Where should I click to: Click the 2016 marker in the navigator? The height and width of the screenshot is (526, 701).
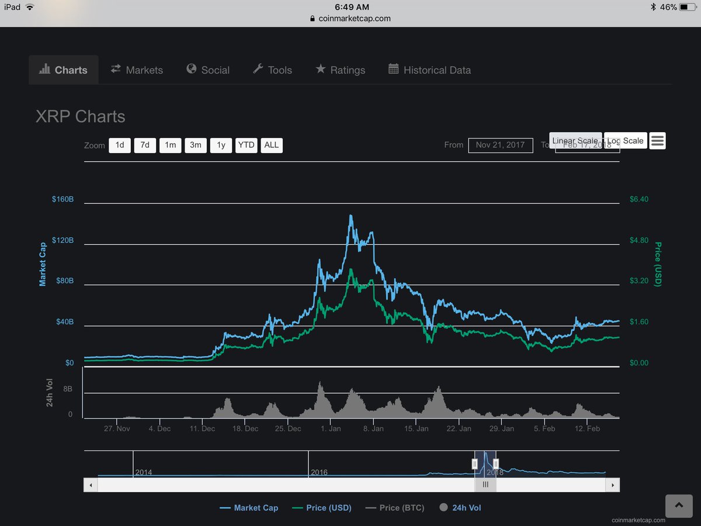pyautogui.click(x=320, y=472)
